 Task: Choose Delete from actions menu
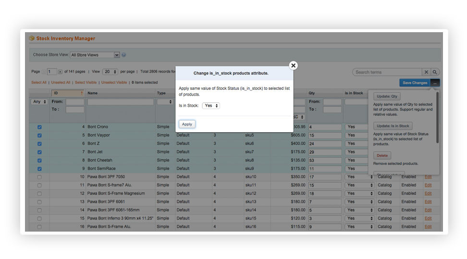[x=382, y=156]
